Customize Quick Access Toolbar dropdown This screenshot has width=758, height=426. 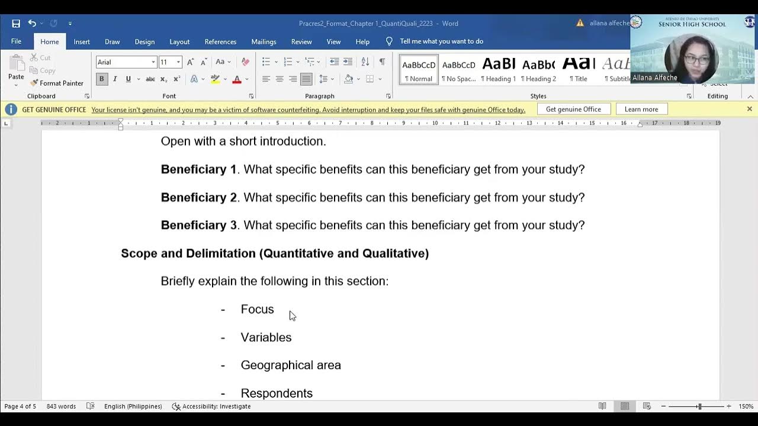coord(70,24)
